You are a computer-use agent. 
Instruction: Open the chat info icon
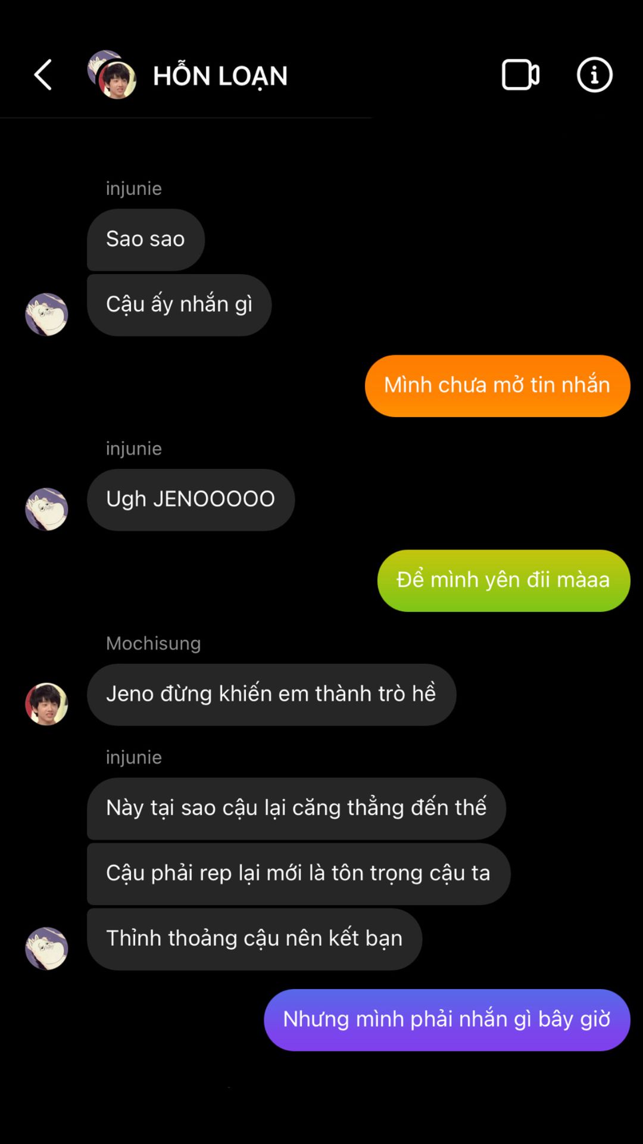(x=594, y=75)
